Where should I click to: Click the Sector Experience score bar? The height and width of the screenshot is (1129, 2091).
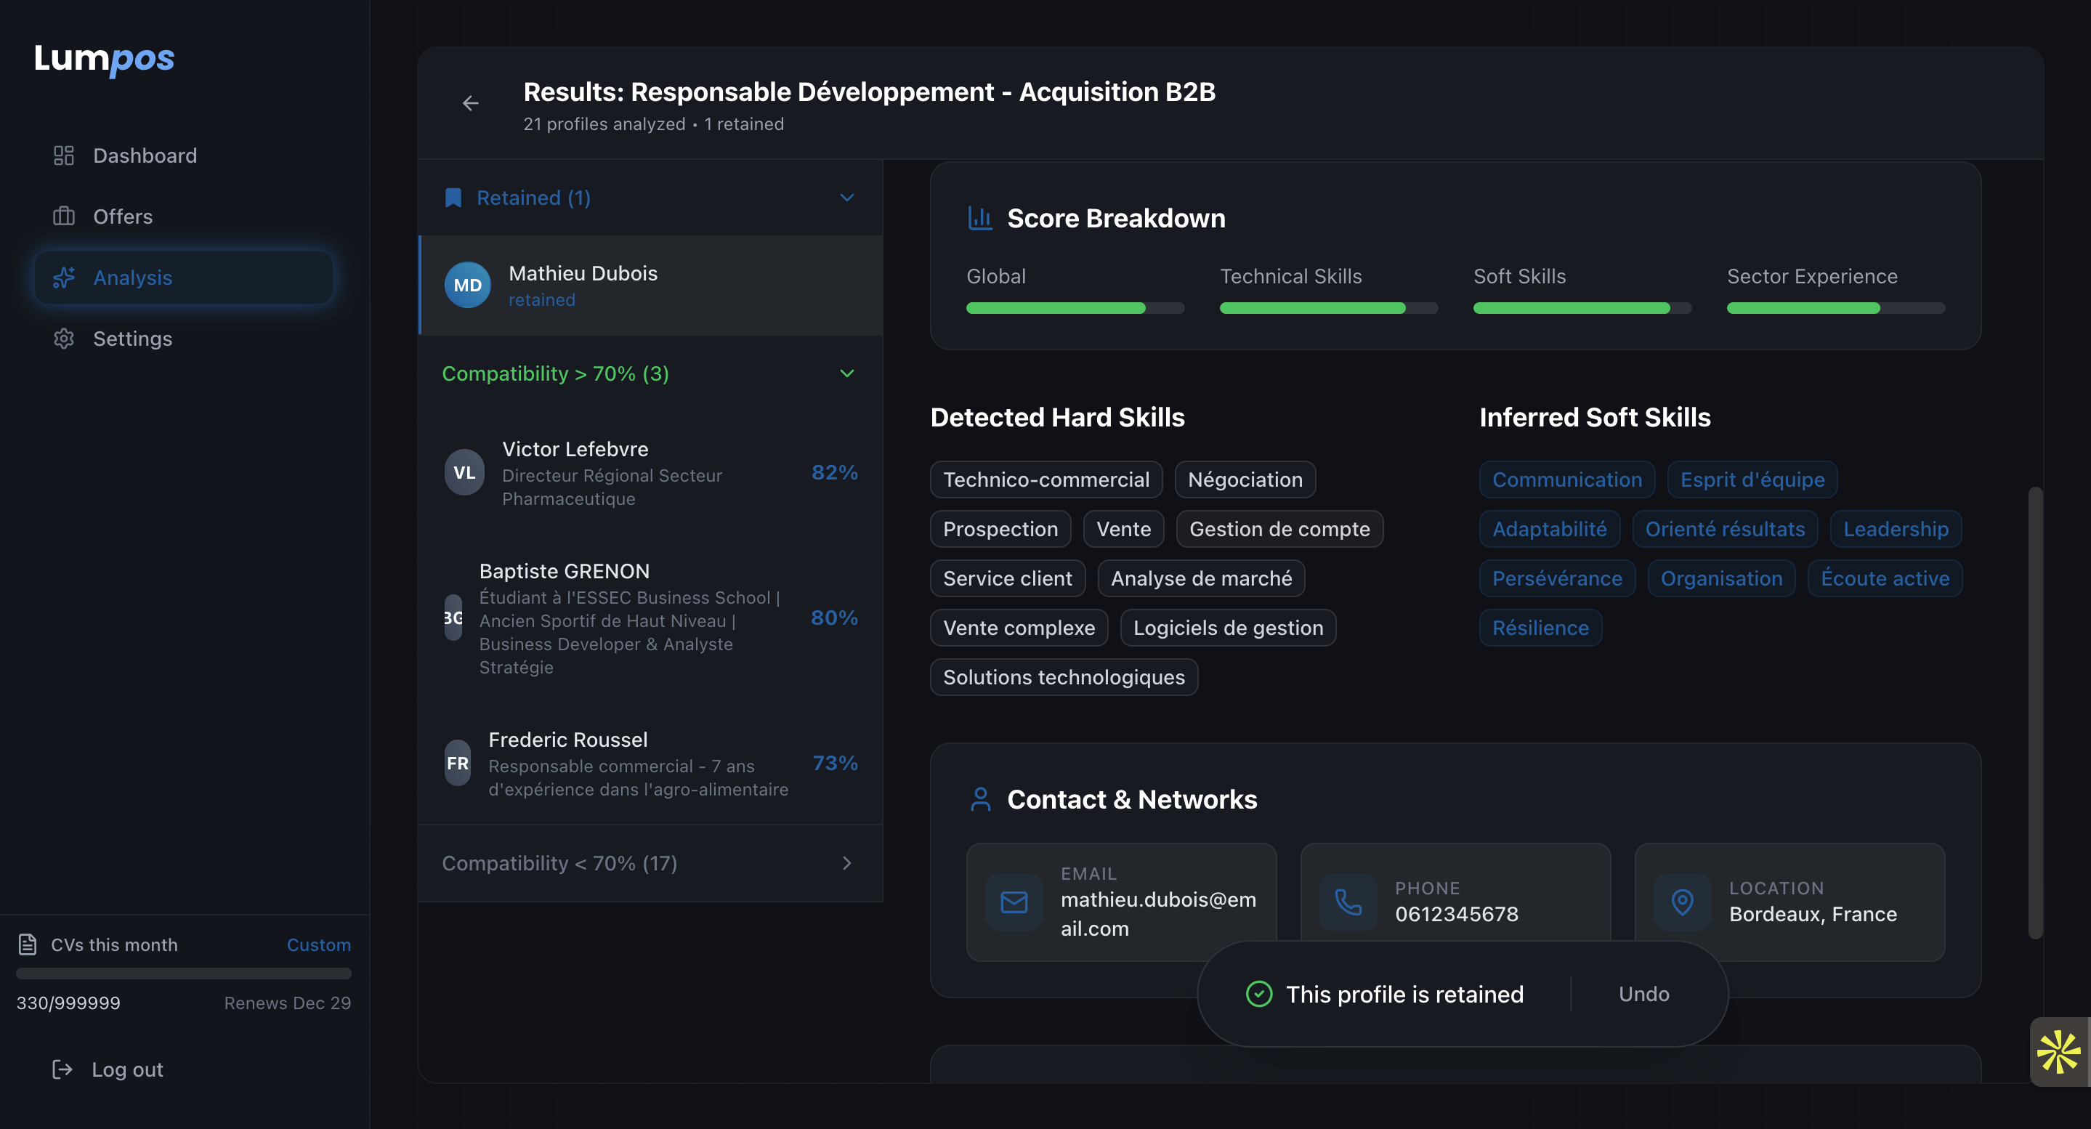[1835, 307]
